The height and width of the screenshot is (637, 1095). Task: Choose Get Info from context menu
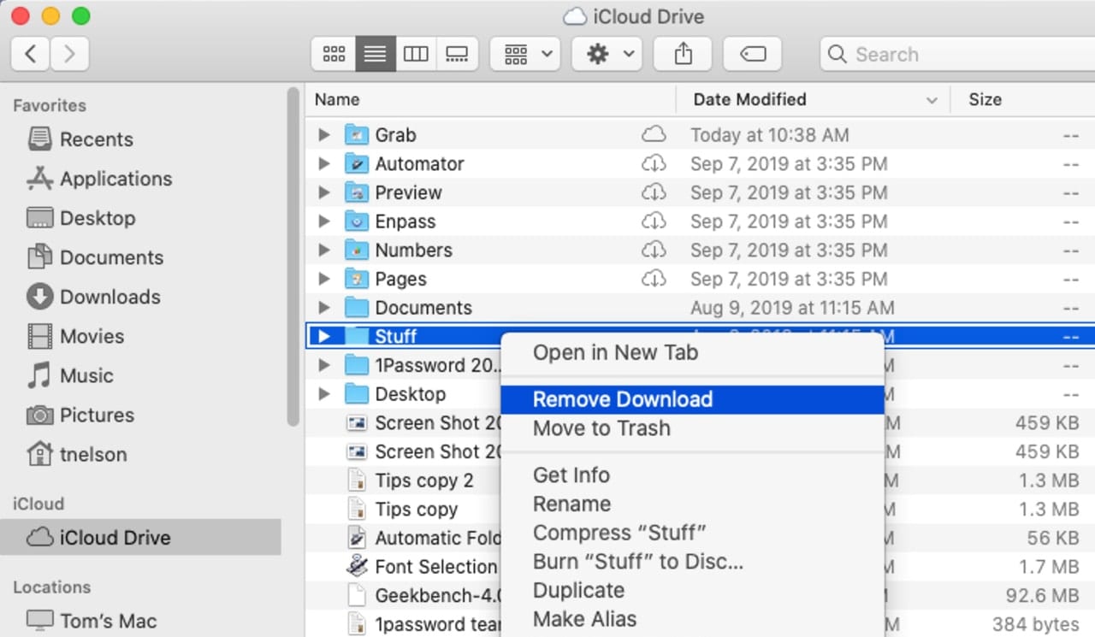pos(571,475)
